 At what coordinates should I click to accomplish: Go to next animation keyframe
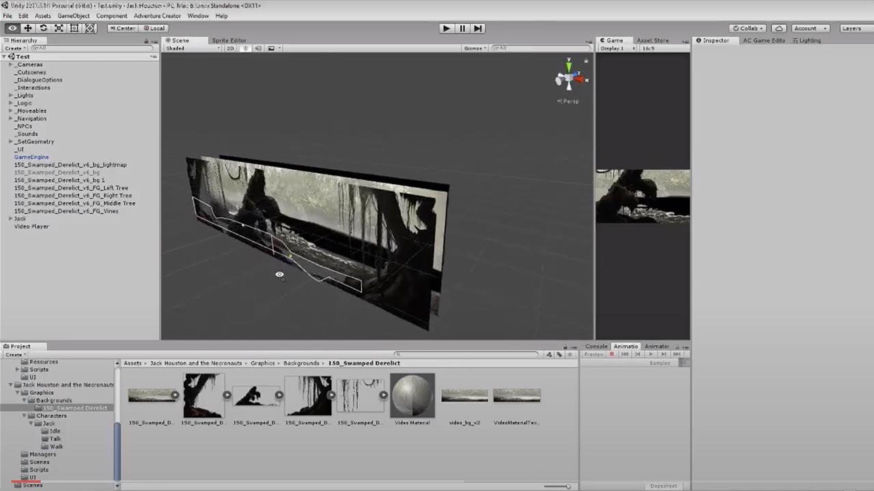[664, 354]
